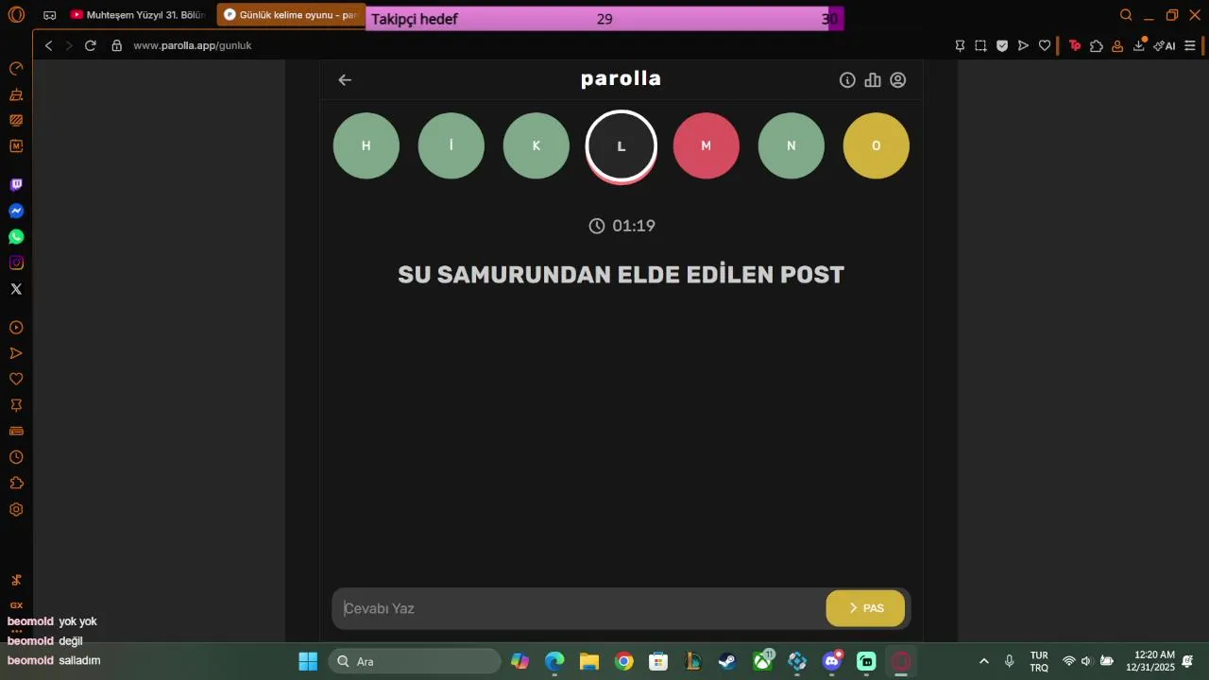This screenshot has height=680, width=1209.
Task: Open the Windows Start menu
Action: click(x=308, y=661)
